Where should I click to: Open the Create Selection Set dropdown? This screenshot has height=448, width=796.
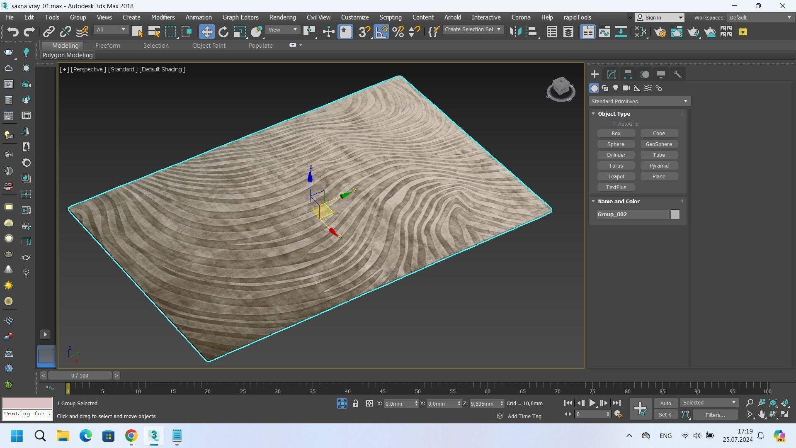[473, 29]
